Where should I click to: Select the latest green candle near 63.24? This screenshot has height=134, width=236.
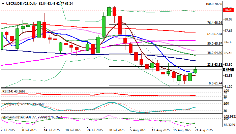(195, 71)
